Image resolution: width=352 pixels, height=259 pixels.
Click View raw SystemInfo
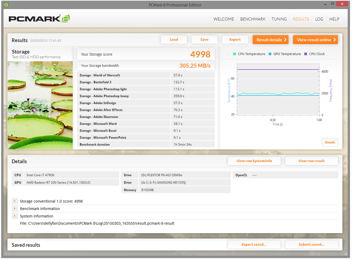[254, 161]
